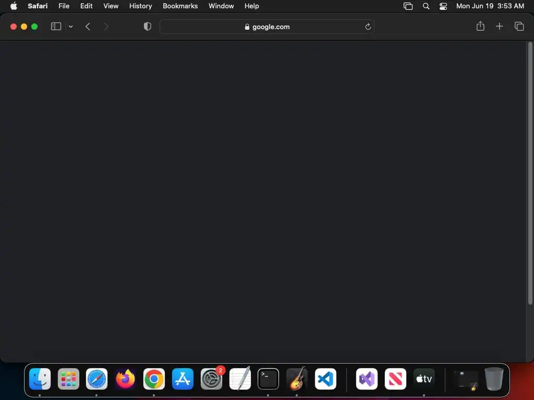This screenshot has height=400, width=534.
Task: Click the Safari Dock icon
Action: click(96, 379)
